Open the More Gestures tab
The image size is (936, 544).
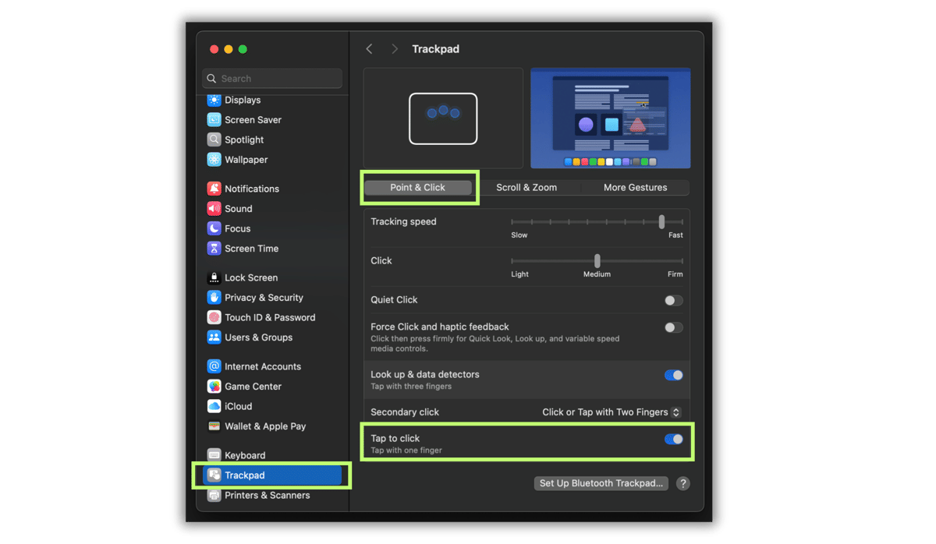[636, 187]
